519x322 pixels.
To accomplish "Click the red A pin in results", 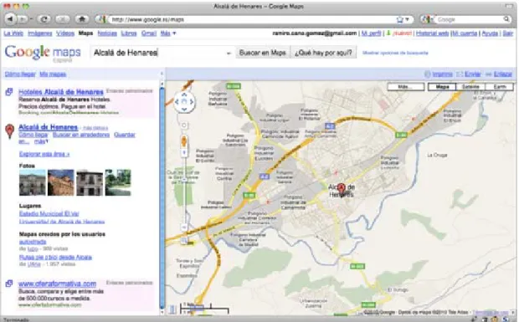I will tap(10, 130).
